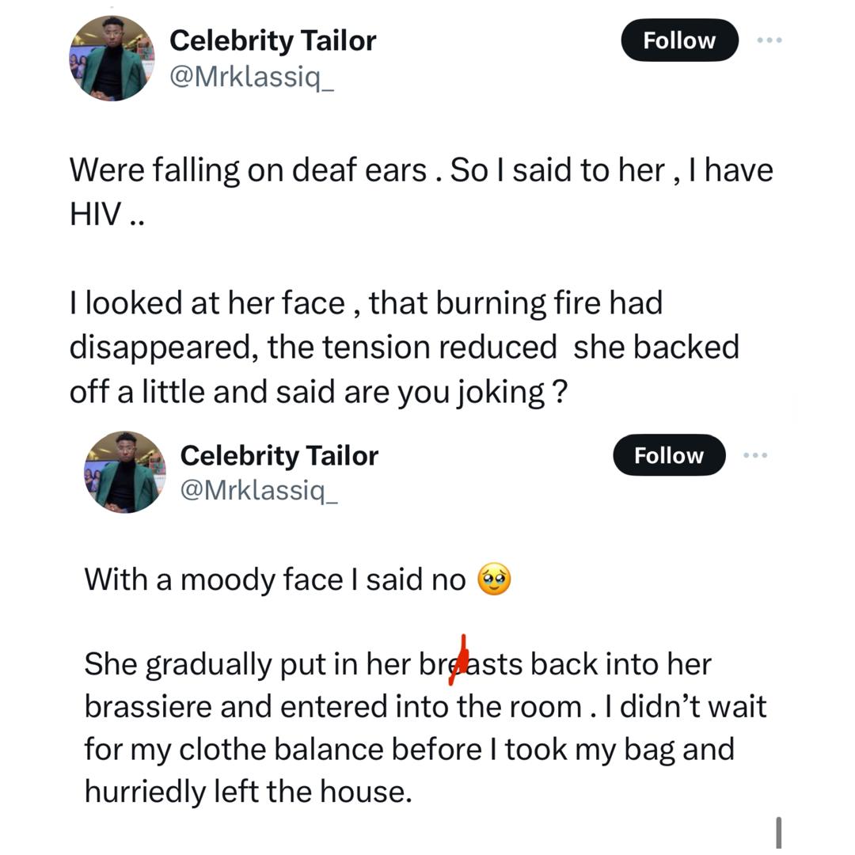This screenshot has width=855, height=855.
Task: Click the @Mrklassiq_ handle above the 'moody face' tweet
Action: [259, 492]
